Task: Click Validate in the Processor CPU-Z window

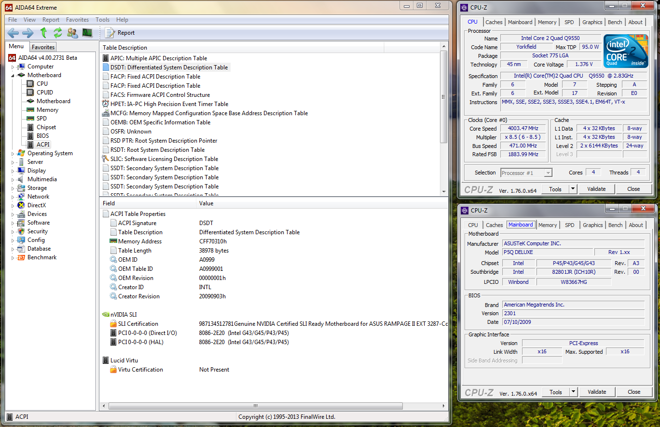Action: pos(596,189)
